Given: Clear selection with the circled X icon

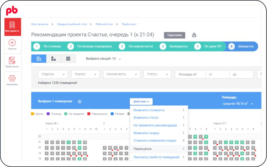Looking at the screenshot, I should click(x=79, y=101).
